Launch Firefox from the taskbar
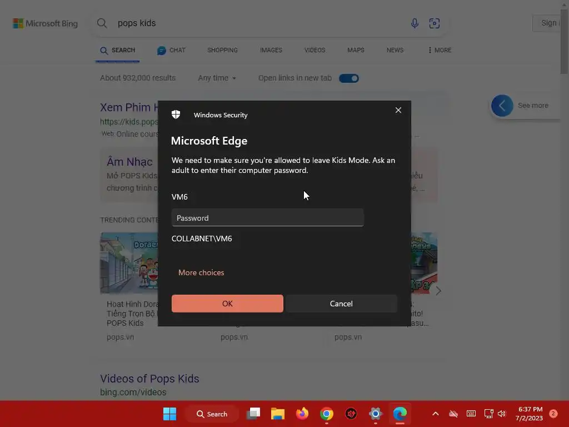The width and height of the screenshot is (569, 427). tap(302, 414)
